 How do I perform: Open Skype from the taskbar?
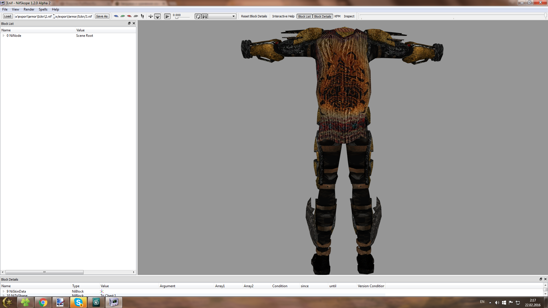pyautogui.click(x=78, y=302)
